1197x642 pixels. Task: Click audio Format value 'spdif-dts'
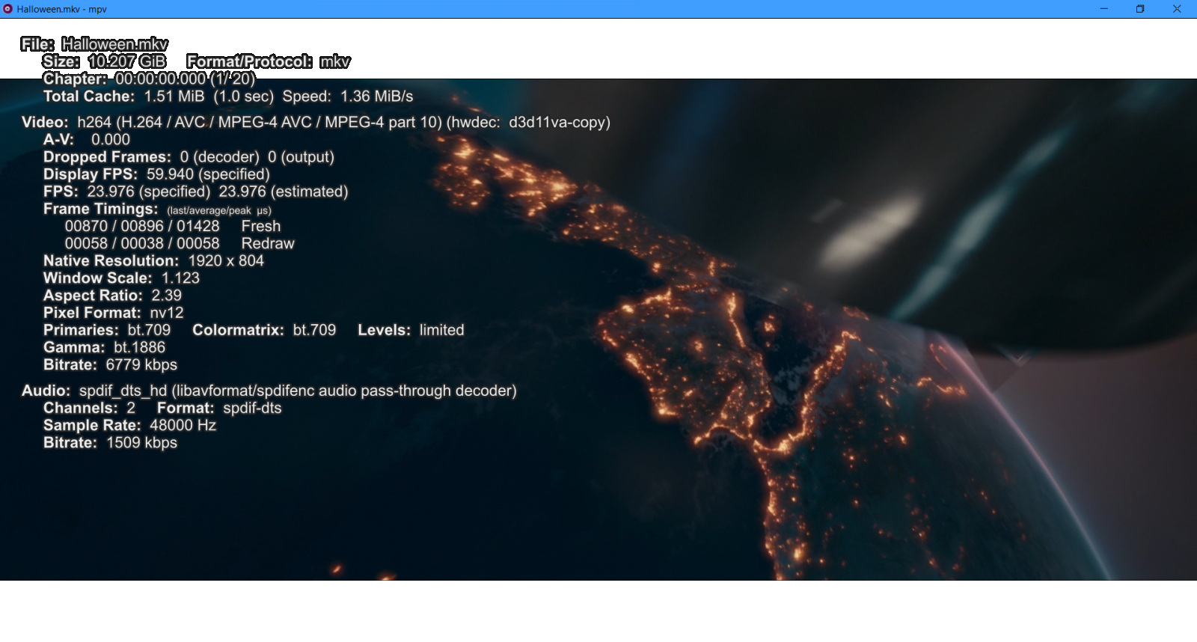pos(252,408)
